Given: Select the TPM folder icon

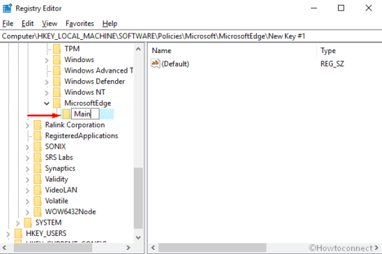Looking at the screenshot, I should [57, 49].
